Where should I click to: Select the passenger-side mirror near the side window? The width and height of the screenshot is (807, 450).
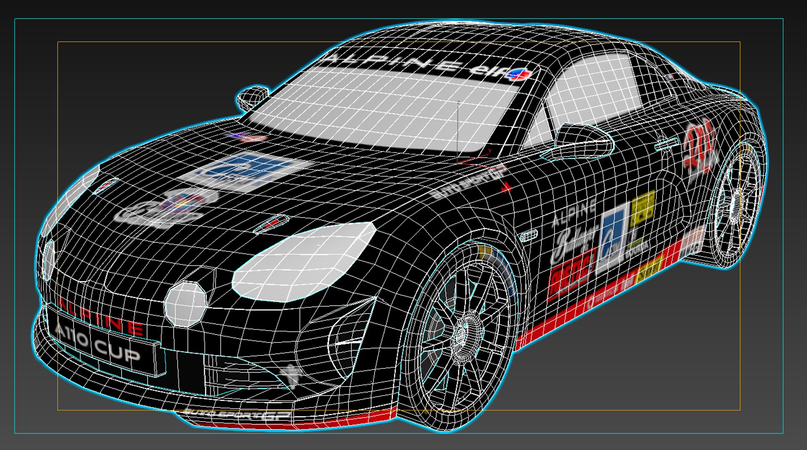tap(582, 141)
